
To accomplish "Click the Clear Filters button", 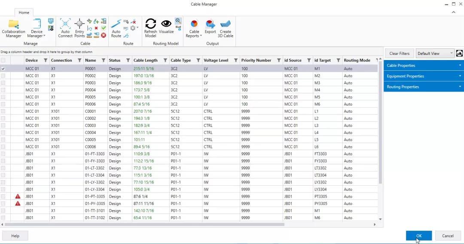I will pyautogui.click(x=399, y=54).
